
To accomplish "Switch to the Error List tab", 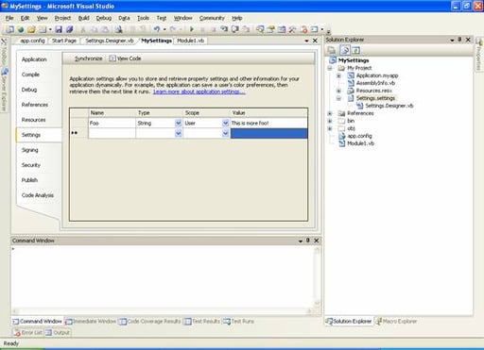I will (28, 333).
